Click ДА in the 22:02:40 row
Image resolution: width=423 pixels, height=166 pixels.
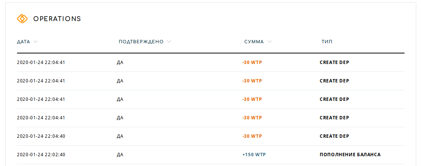point(120,155)
